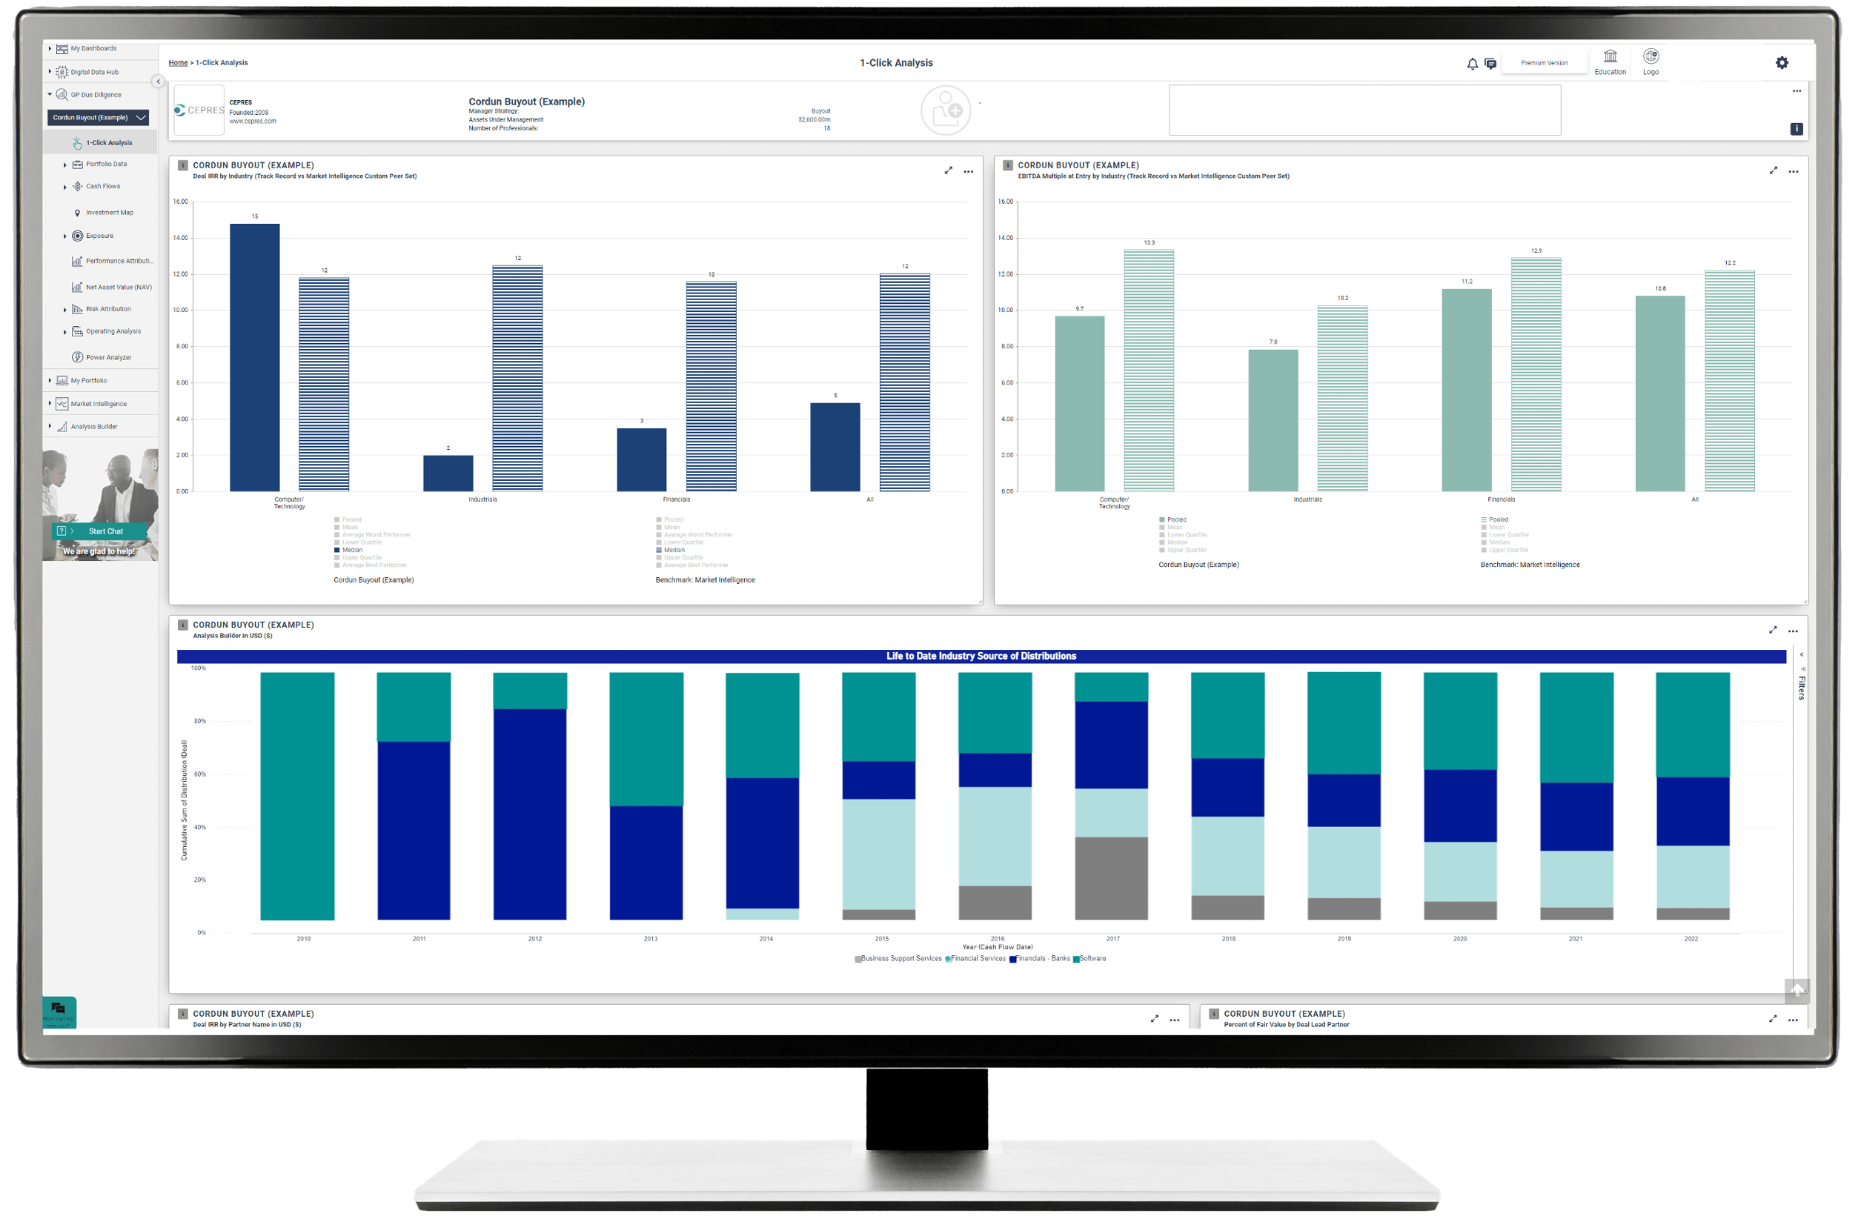The image size is (1861, 1219).
Task: Enlarge the Analysis Builder chart panel
Action: point(1773,630)
